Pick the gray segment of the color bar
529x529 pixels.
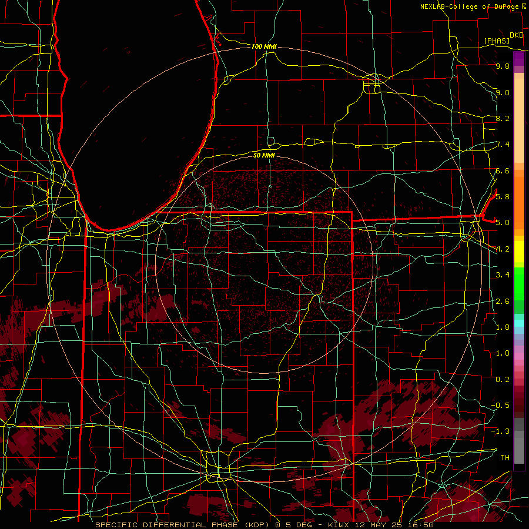519,441
